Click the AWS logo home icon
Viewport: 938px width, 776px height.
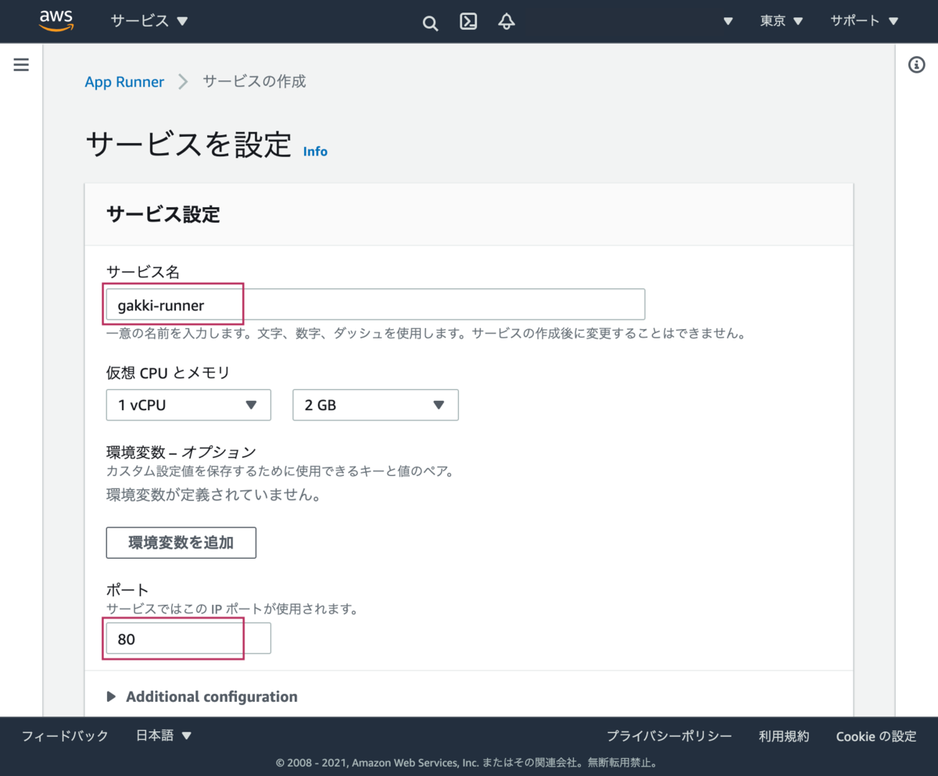pos(55,21)
